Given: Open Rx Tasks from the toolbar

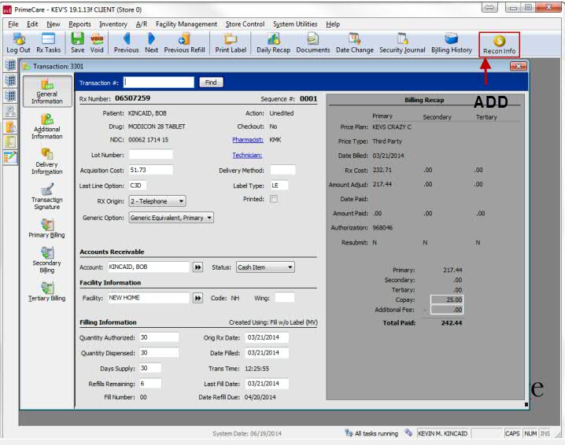Looking at the screenshot, I should click(48, 43).
